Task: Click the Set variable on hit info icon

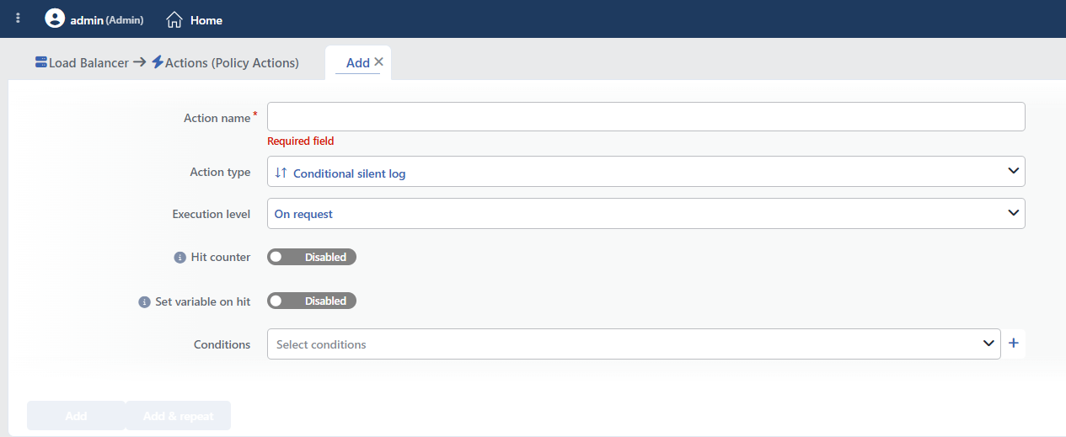Action: [x=144, y=301]
